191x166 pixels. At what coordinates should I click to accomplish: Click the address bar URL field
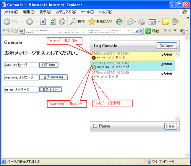tap(82, 31)
